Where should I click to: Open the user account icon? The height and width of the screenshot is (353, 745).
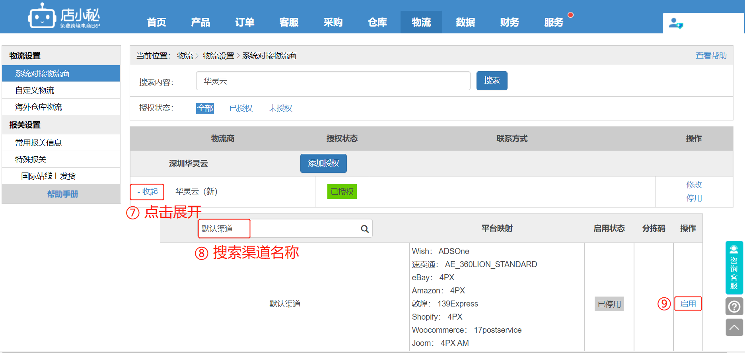click(x=676, y=23)
